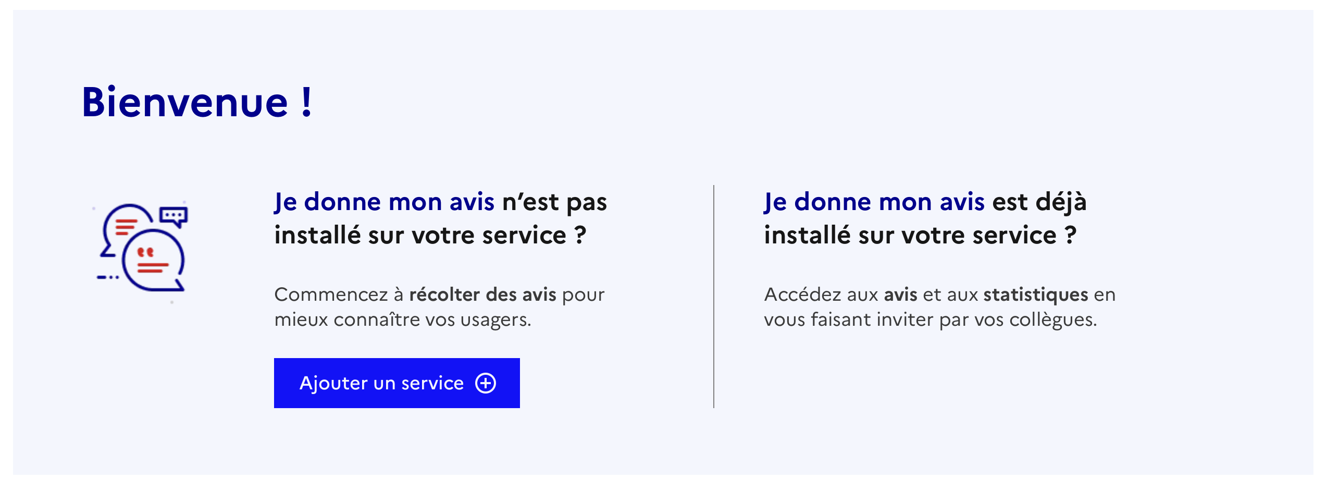Click the plus circle icon inside the button
The image size is (1326, 491).
486,383
